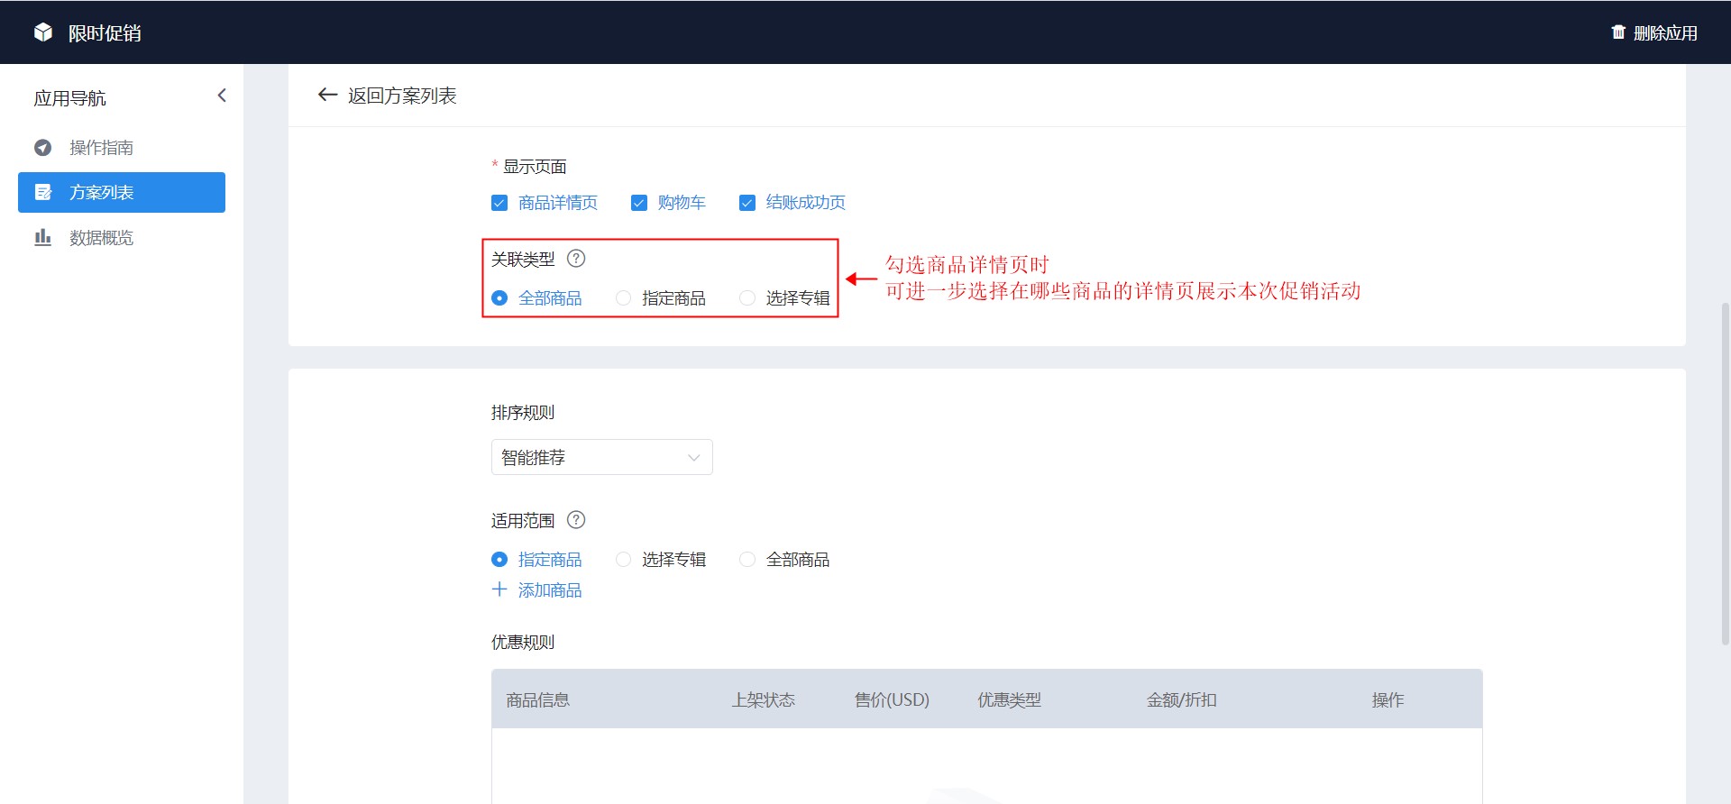
Task: Click the page vertical scrollbar
Action: pyautogui.click(x=1725, y=473)
